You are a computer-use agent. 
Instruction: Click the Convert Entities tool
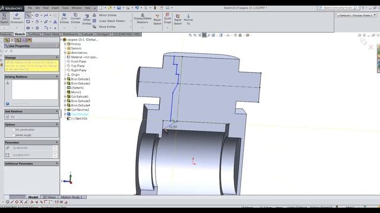[x=75, y=18]
